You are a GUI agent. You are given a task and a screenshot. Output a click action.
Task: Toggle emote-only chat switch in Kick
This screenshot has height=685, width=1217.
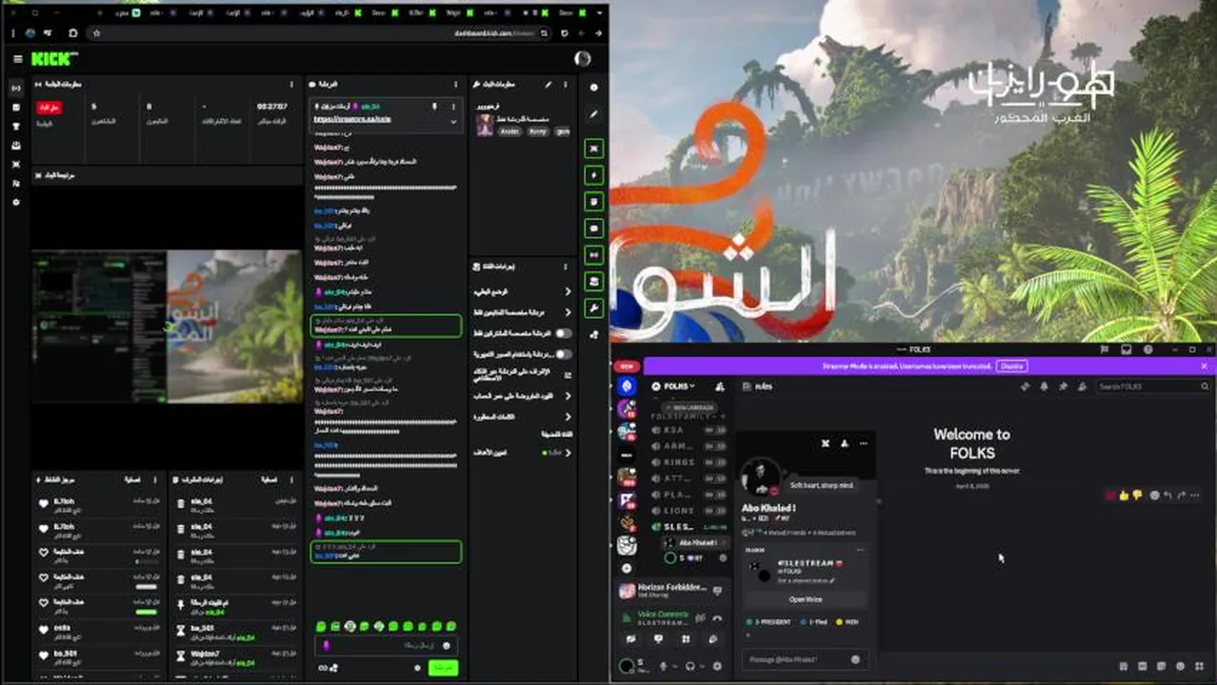click(564, 354)
